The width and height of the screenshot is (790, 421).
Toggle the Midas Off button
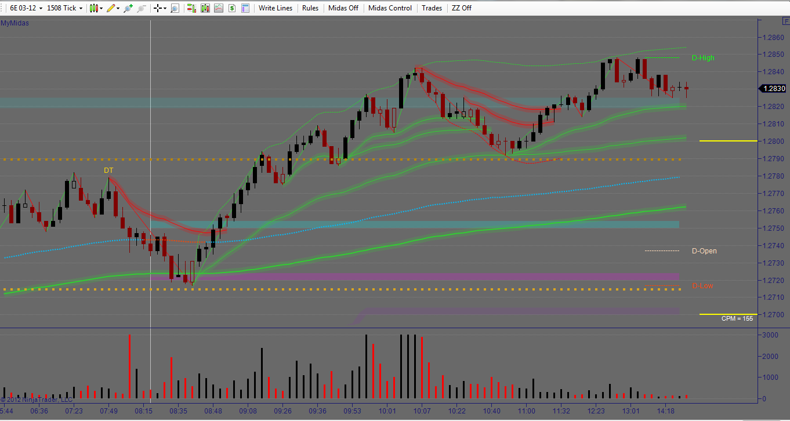(x=343, y=8)
